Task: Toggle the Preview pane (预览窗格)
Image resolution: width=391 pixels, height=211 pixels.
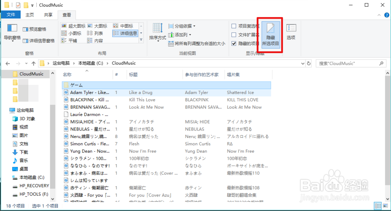Action: (x=34, y=29)
